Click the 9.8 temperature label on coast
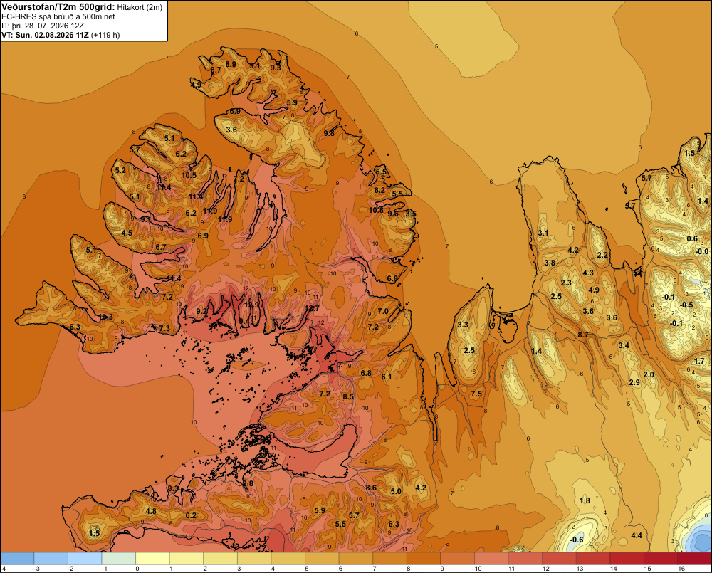 coord(329,133)
